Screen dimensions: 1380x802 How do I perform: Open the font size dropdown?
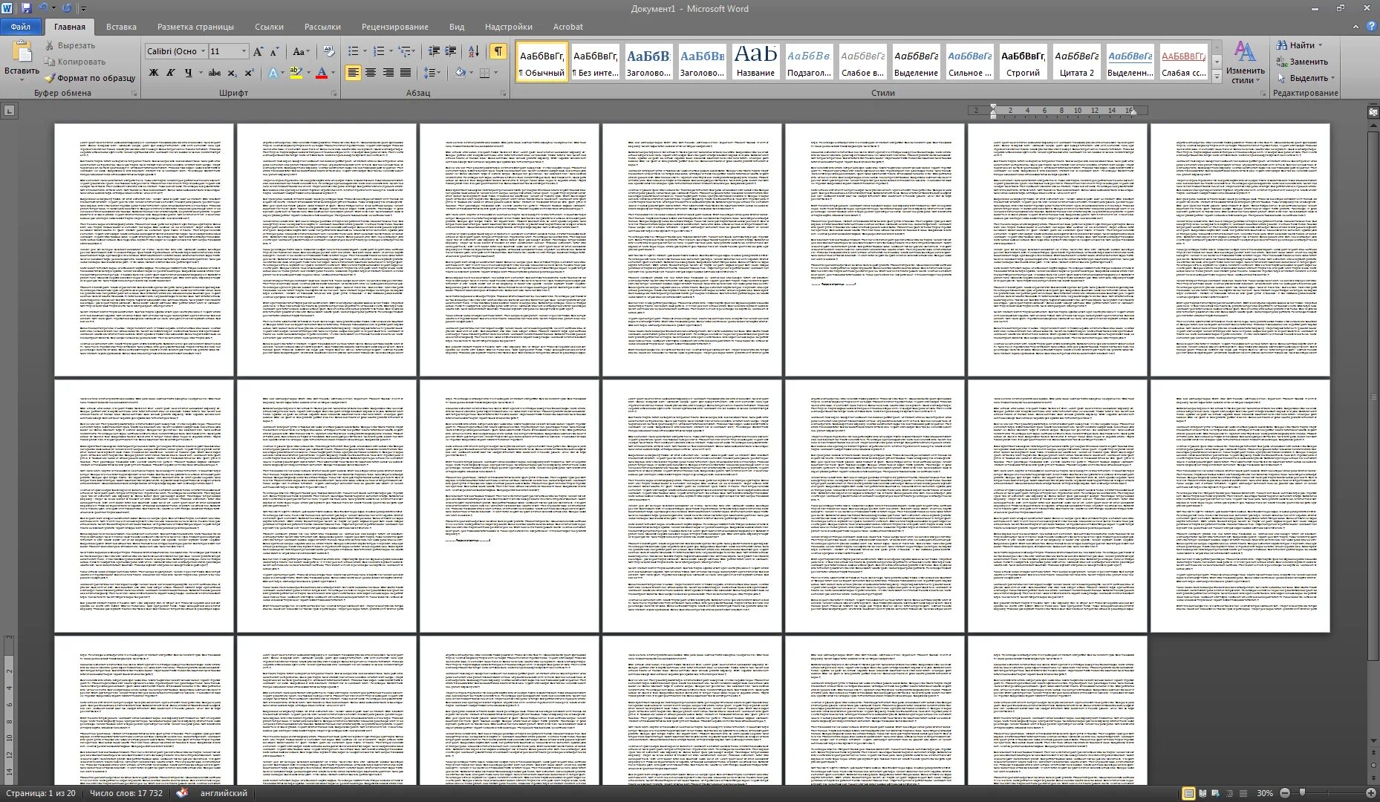[244, 51]
